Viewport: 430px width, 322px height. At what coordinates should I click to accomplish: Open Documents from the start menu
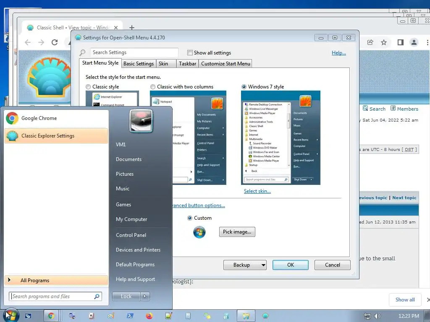pyautogui.click(x=128, y=159)
